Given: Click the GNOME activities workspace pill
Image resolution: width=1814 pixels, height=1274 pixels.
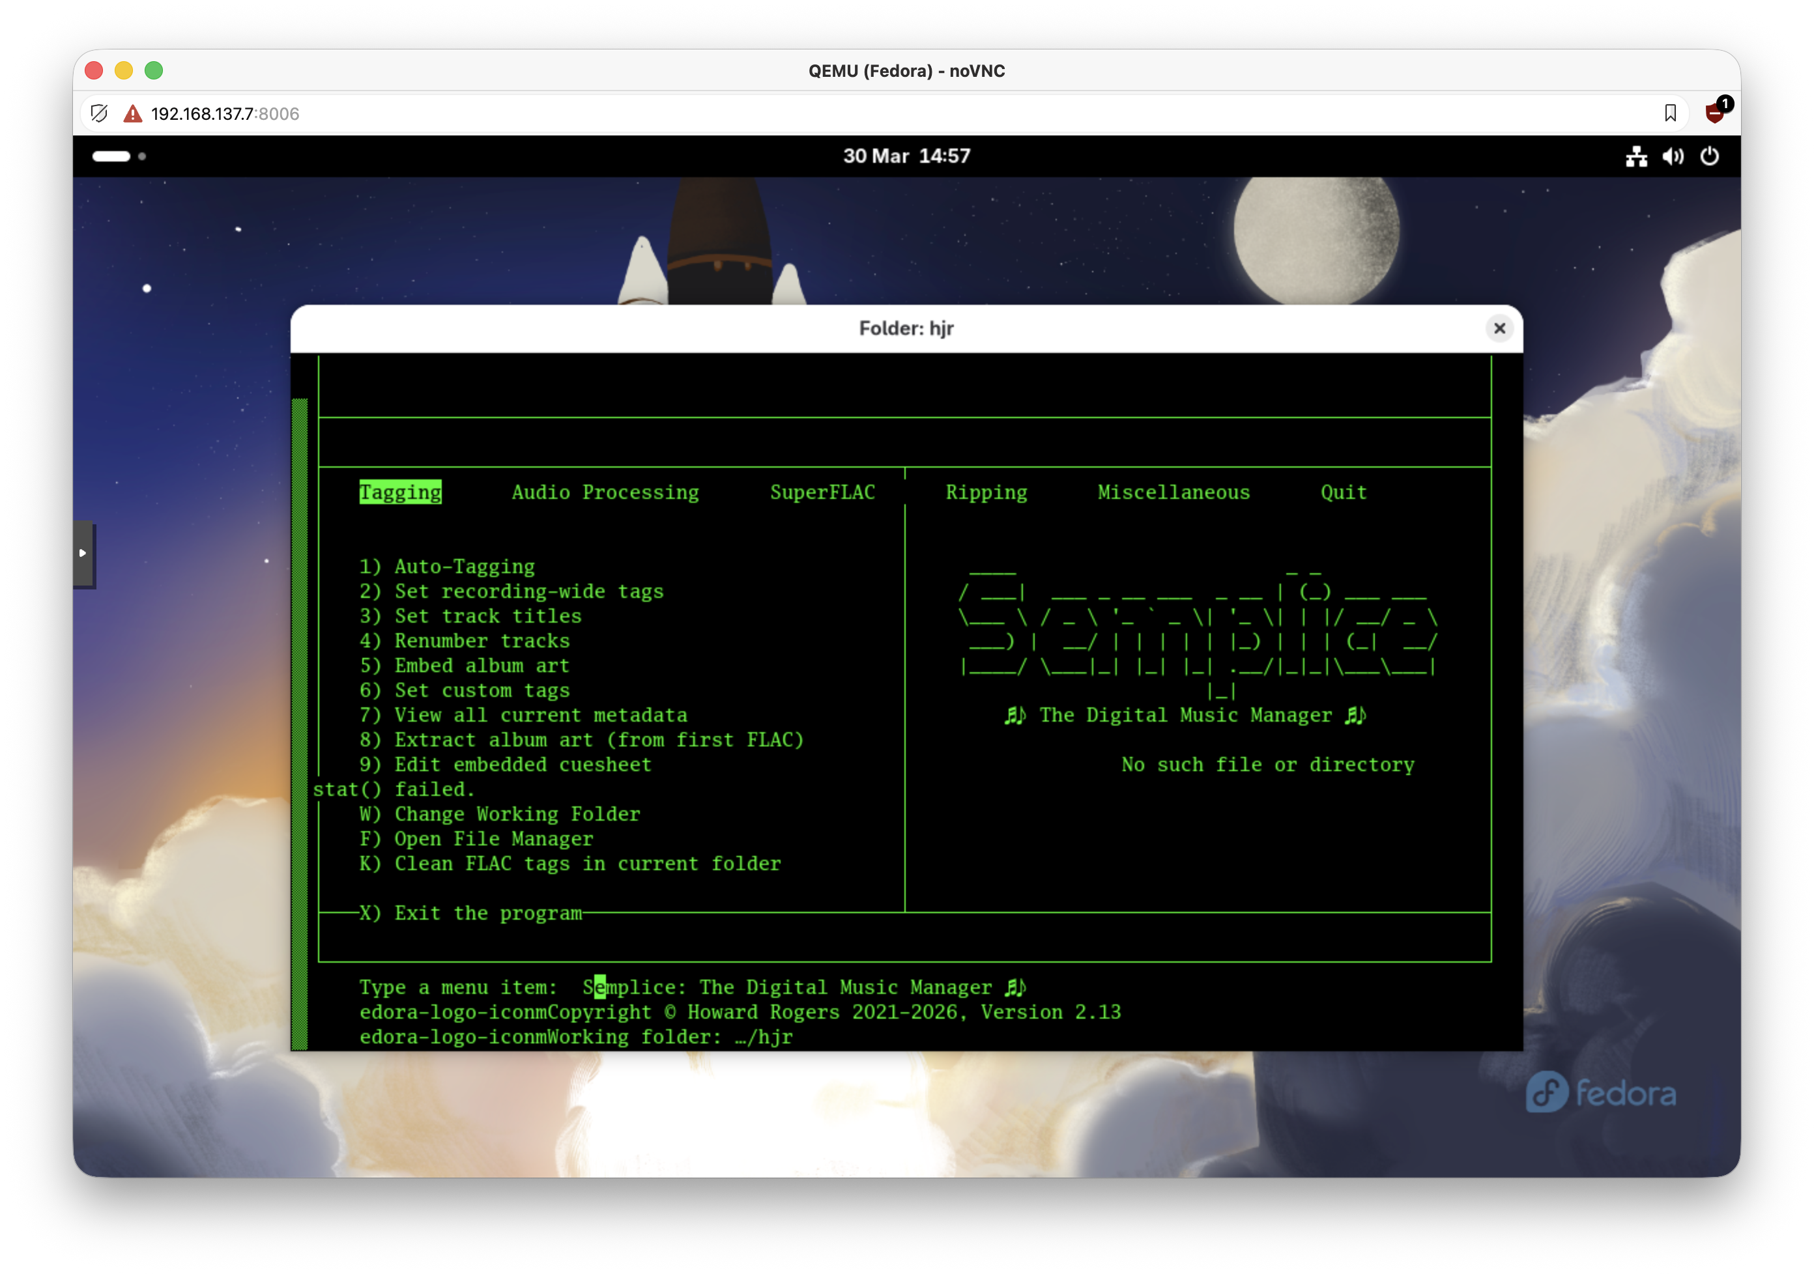Looking at the screenshot, I should click(111, 156).
